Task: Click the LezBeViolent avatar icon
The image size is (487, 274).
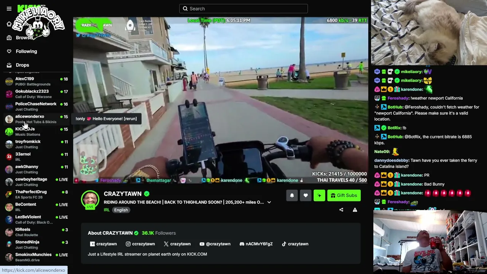Action: 9,220
